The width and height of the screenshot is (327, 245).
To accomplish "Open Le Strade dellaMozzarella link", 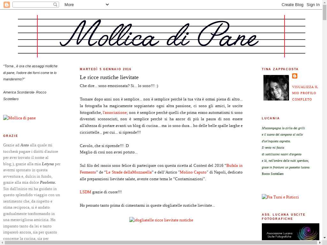I will (x=129, y=172).
